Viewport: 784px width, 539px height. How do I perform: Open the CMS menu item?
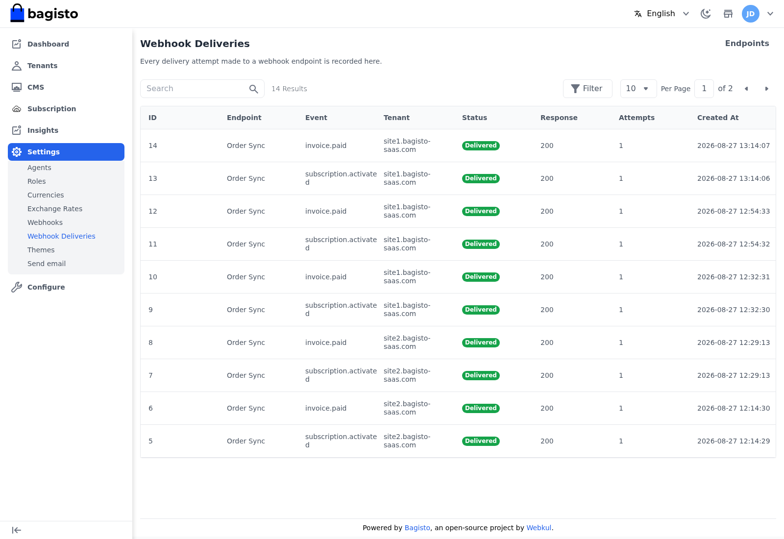pos(66,87)
